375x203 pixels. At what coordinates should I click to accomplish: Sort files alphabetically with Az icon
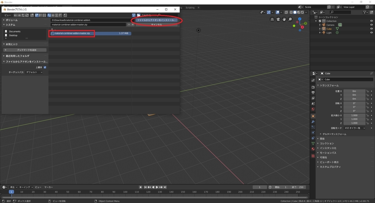pyautogui.click(x=49, y=15)
